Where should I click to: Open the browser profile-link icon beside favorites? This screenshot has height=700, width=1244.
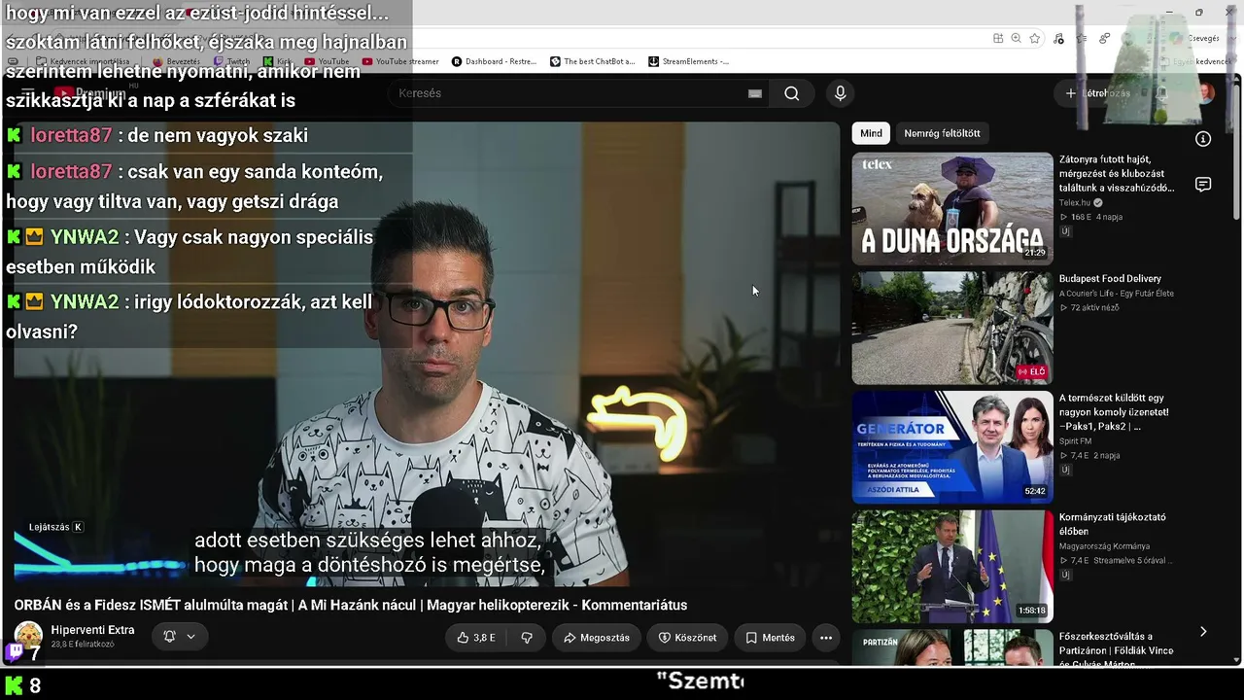pos(1105,38)
